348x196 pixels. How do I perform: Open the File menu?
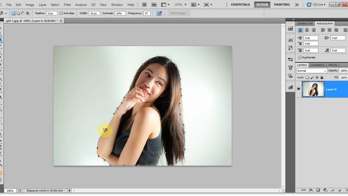(9, 5)
